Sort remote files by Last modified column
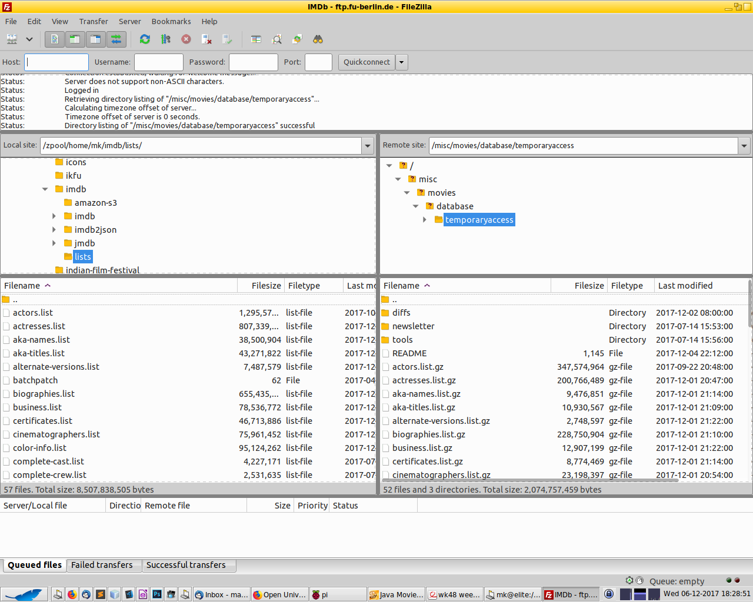The height and width of the screenshot is (602, 753). (x=702, y=286)
